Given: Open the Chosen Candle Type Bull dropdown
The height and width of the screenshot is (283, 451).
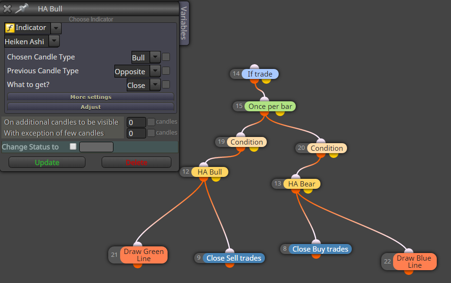Looking at the screenshot, I should tap(155, 57).
